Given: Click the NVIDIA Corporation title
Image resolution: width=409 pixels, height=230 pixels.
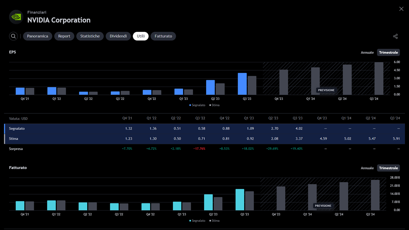Looking at the screenshot, I should pos(59,20).
